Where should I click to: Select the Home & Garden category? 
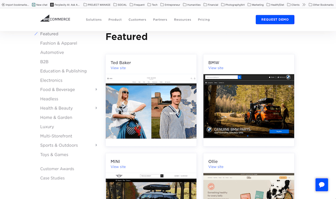[56, 117]
